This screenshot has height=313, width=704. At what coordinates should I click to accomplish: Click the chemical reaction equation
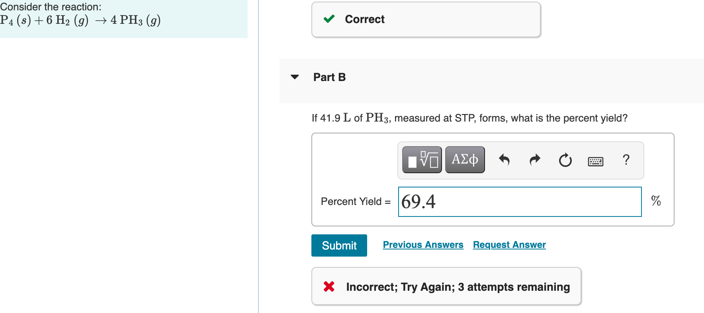coord(80,21)
